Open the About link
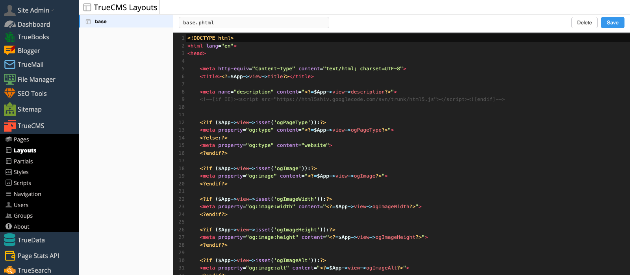The image size is (630, 275). (22, 227)
